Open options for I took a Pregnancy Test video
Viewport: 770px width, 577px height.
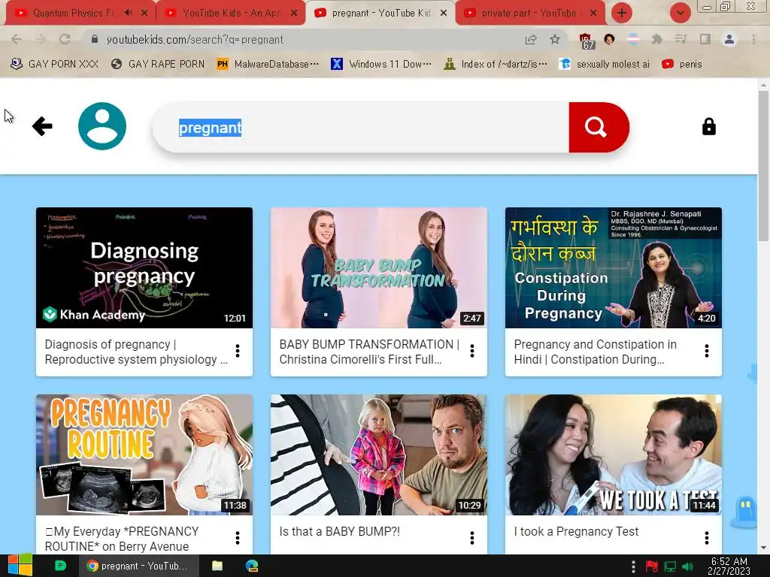(707, 538)
